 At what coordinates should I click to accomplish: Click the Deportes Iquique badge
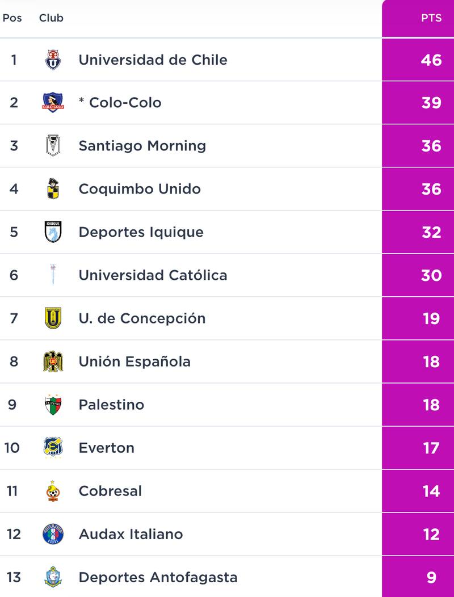52,232
